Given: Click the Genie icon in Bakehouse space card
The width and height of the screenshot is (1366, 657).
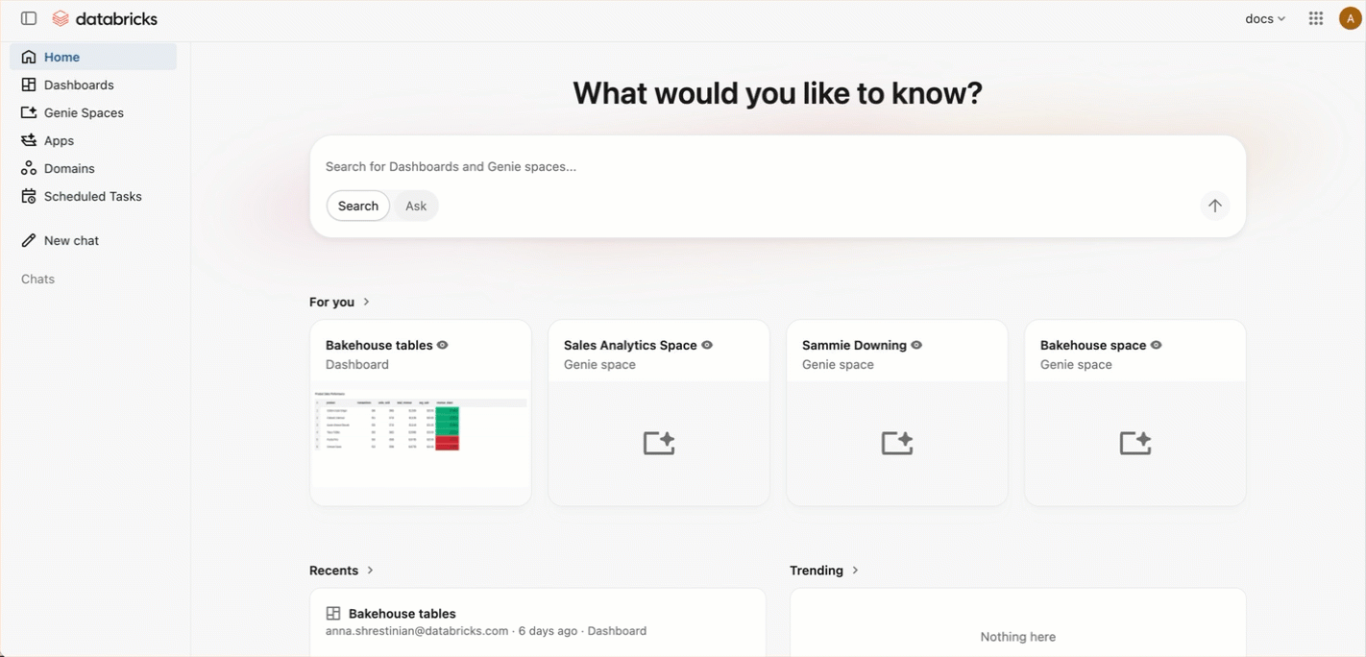Looking at the screenshot, I should [1135, 443].
